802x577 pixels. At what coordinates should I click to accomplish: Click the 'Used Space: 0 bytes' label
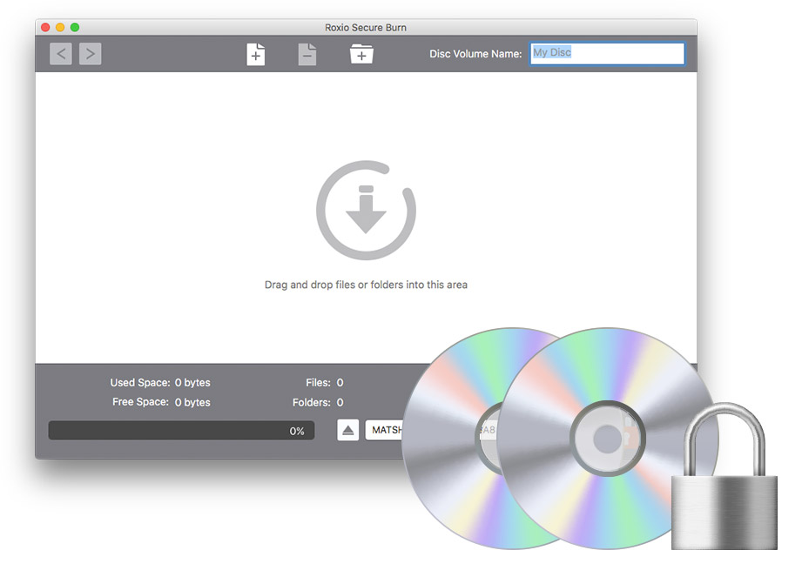click(x=160, y=382)
